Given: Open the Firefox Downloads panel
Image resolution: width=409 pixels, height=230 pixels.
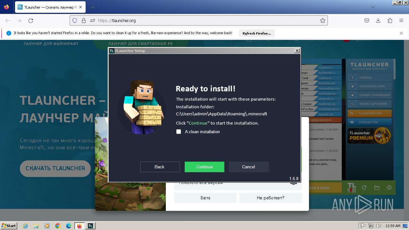Looking at the screenshot, I should click(378, 20).
